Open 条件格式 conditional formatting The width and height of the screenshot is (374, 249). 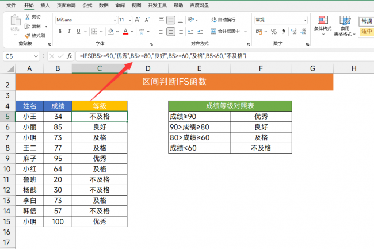tap(323, 25)
